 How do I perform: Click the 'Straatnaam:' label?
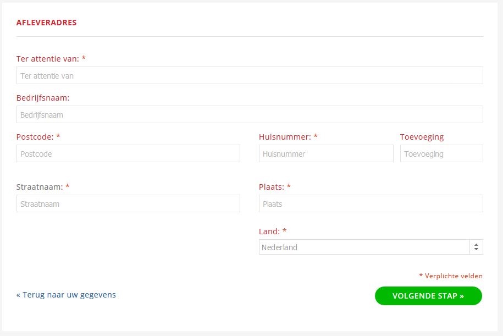43,187
